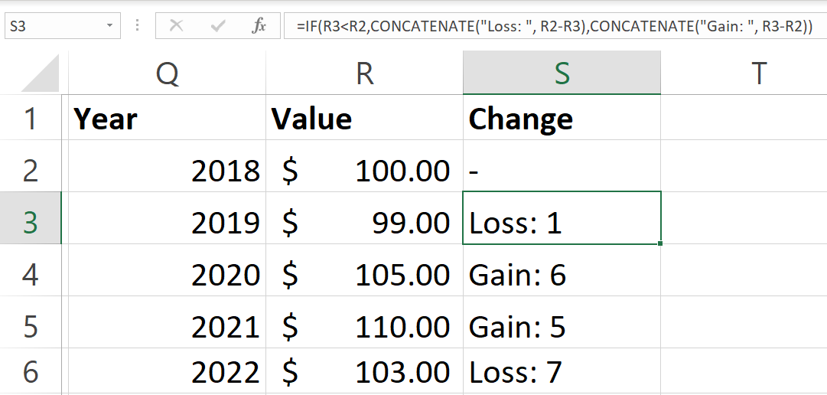This screenshot has height=395, width=827.
Task: Click the Change header cell
Action: click(x=562, y=117)
